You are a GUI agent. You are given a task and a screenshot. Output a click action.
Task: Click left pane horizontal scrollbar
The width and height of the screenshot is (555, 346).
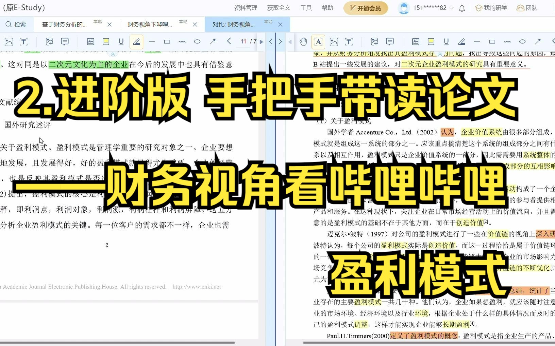tap(117, 342)
